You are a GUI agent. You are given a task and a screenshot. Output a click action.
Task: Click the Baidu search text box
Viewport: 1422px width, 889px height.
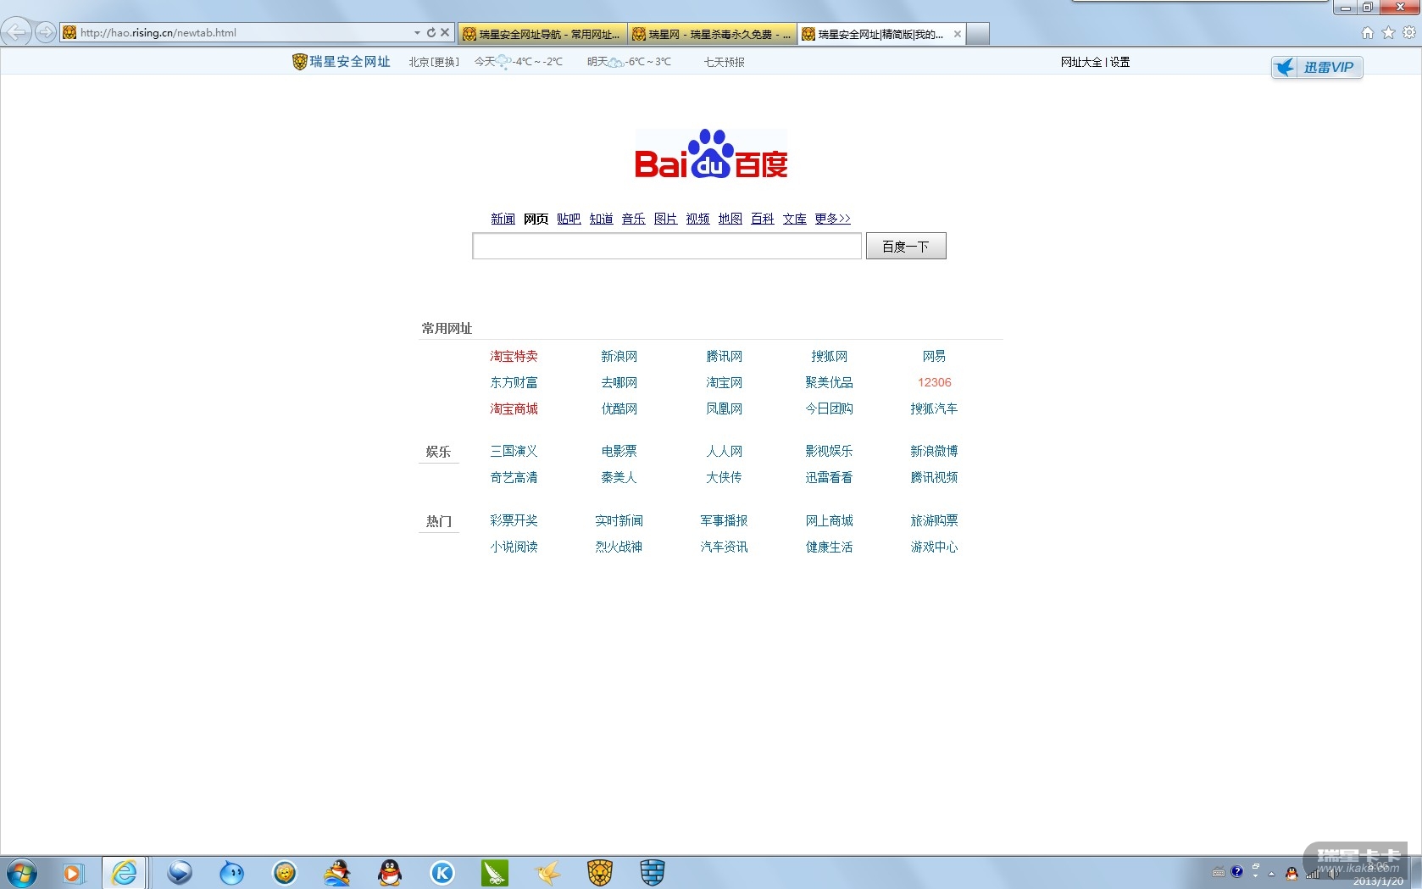[667, 246]
